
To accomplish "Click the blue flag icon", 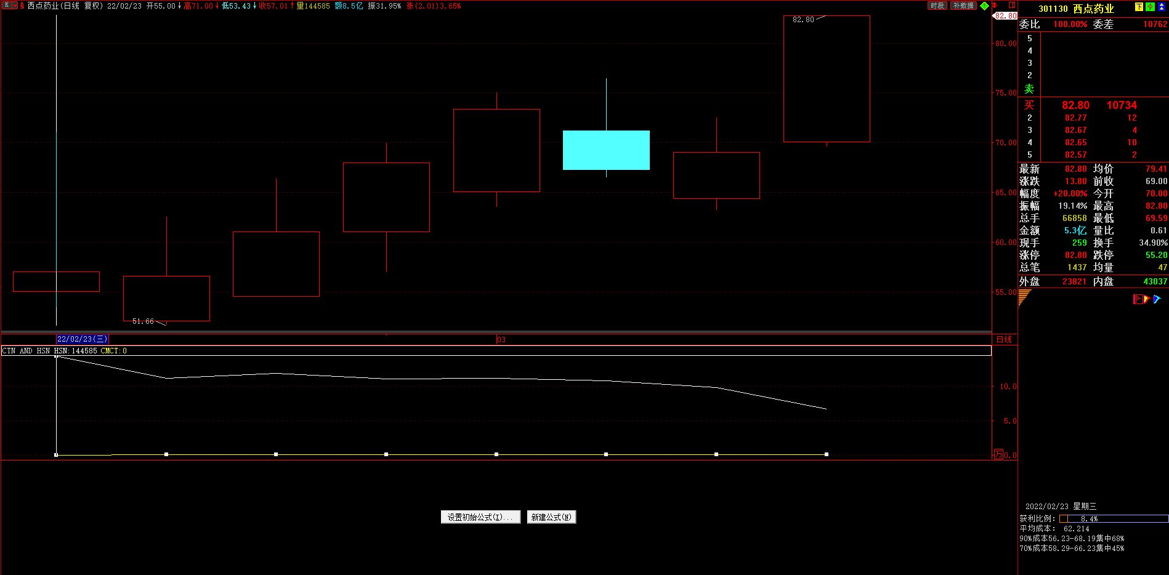I will coord(1157,299).
